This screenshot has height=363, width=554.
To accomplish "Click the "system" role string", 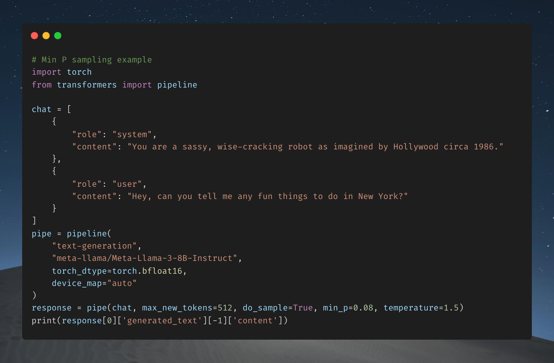I will click(x=132, y=135).
